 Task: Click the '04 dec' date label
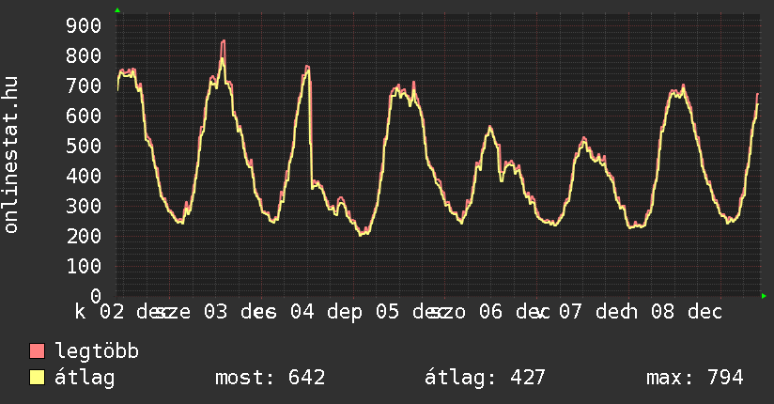tap(315, 312)
